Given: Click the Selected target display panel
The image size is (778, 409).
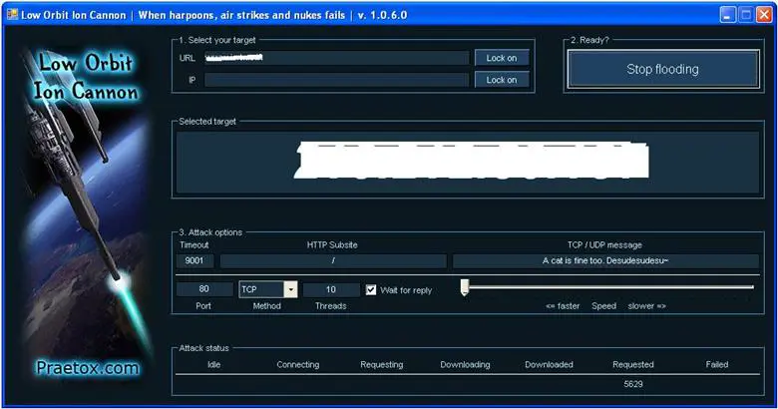Looking at the screenshot, I should (x=467, y=162).
